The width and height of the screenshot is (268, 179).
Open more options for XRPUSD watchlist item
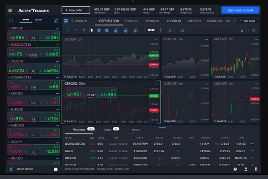[57, 94]
